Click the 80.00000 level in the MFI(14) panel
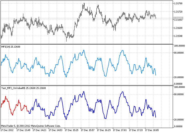Screen dimensions: 186x133 pos(179,53)
